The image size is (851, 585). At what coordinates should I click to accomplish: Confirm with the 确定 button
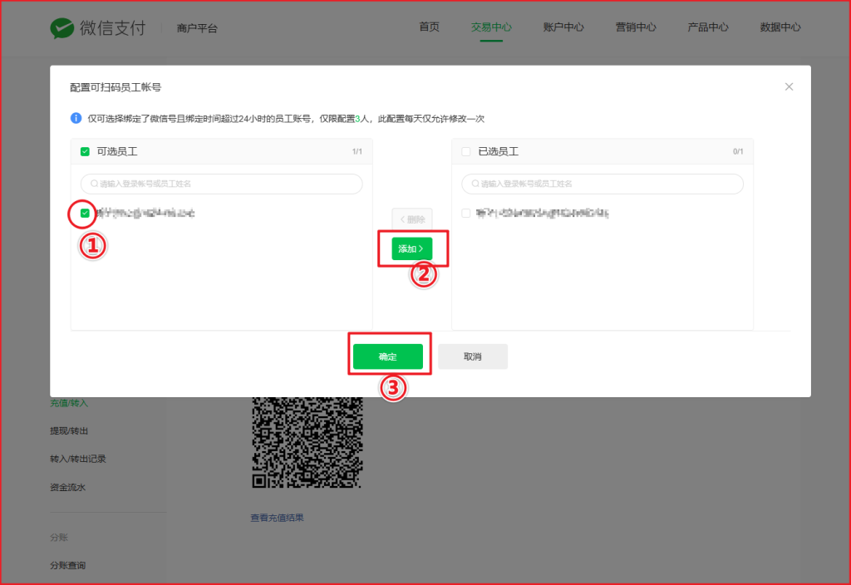pos(388,356)
